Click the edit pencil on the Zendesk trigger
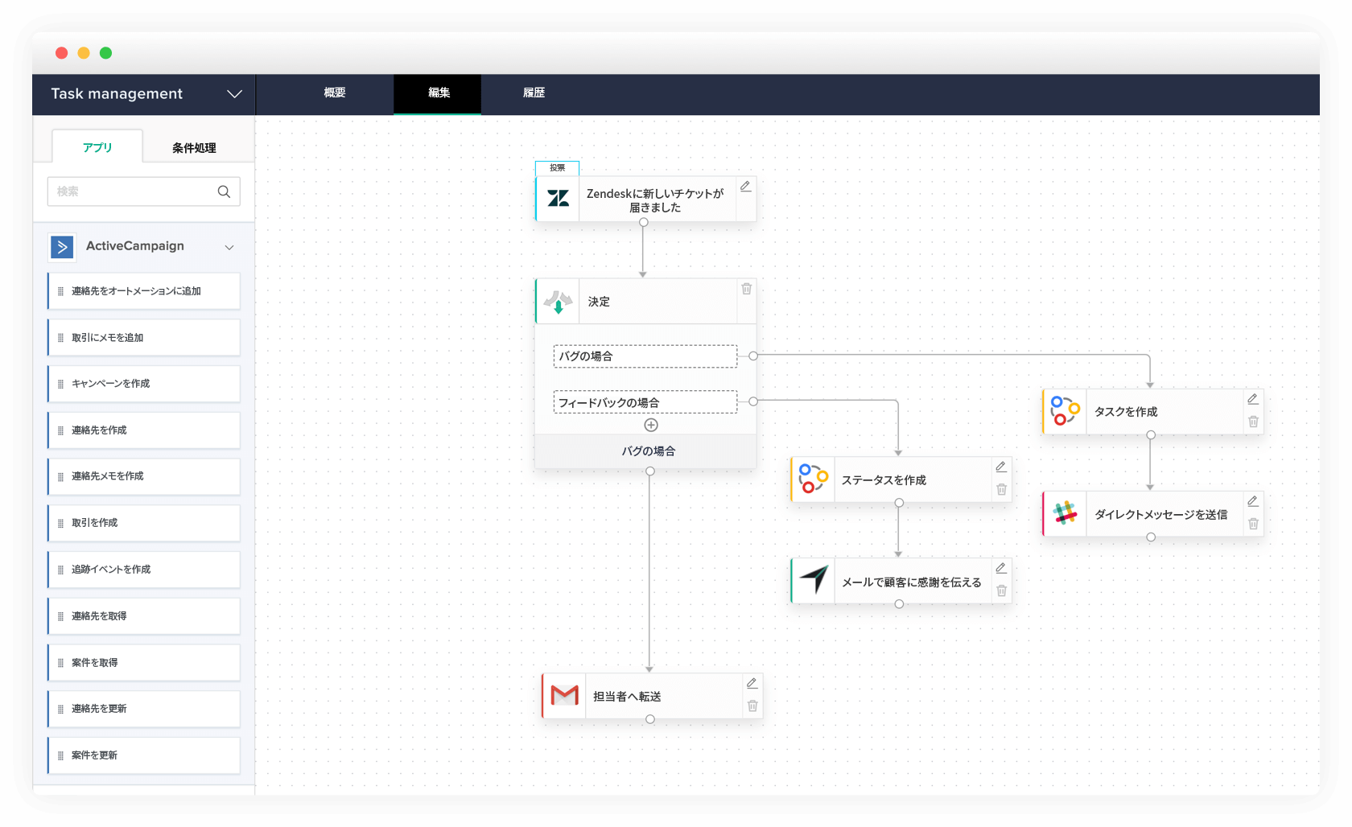The width and height of the screenshot is (1352, 827). coord(746,186)
